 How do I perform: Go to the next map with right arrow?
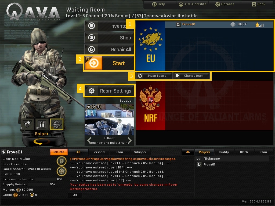[x=130, y=140]
